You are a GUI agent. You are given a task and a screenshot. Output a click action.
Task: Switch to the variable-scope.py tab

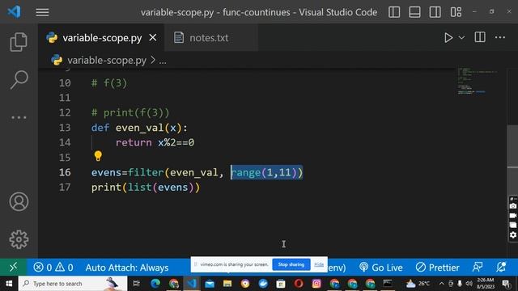[x=102, y=38]
